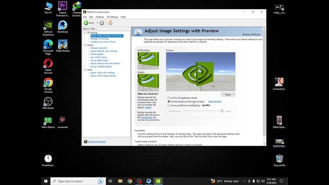Screen dimensions: 329x185
Task: Select Manage 3D settings in tree
Action: [x=99, y=39]
